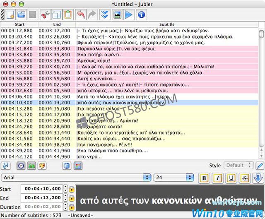Click the Paste clipboard icon
Viewport: 265px width, 219px height.
click(x=68, y=15)
